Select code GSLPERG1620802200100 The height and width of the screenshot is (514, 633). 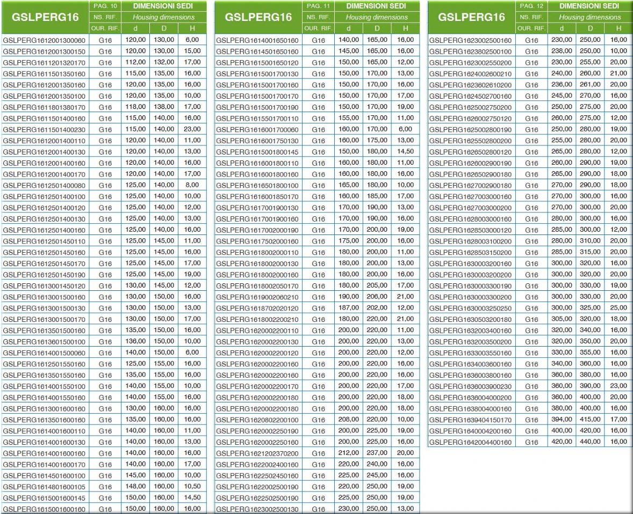pos(257,420)
